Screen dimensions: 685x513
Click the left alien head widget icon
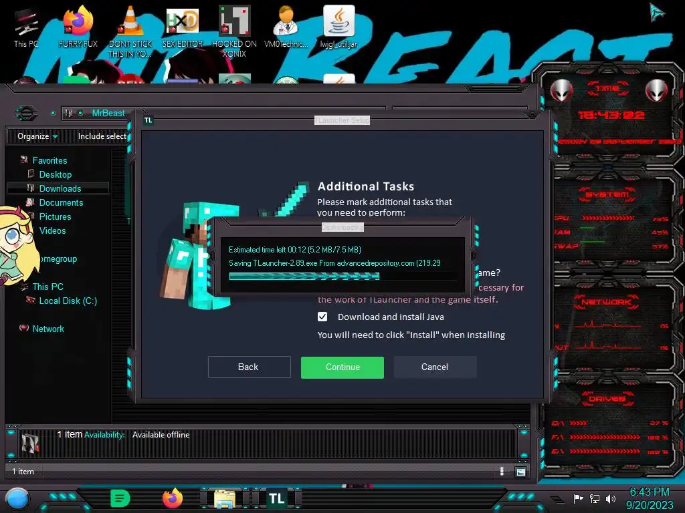point(561,90)
